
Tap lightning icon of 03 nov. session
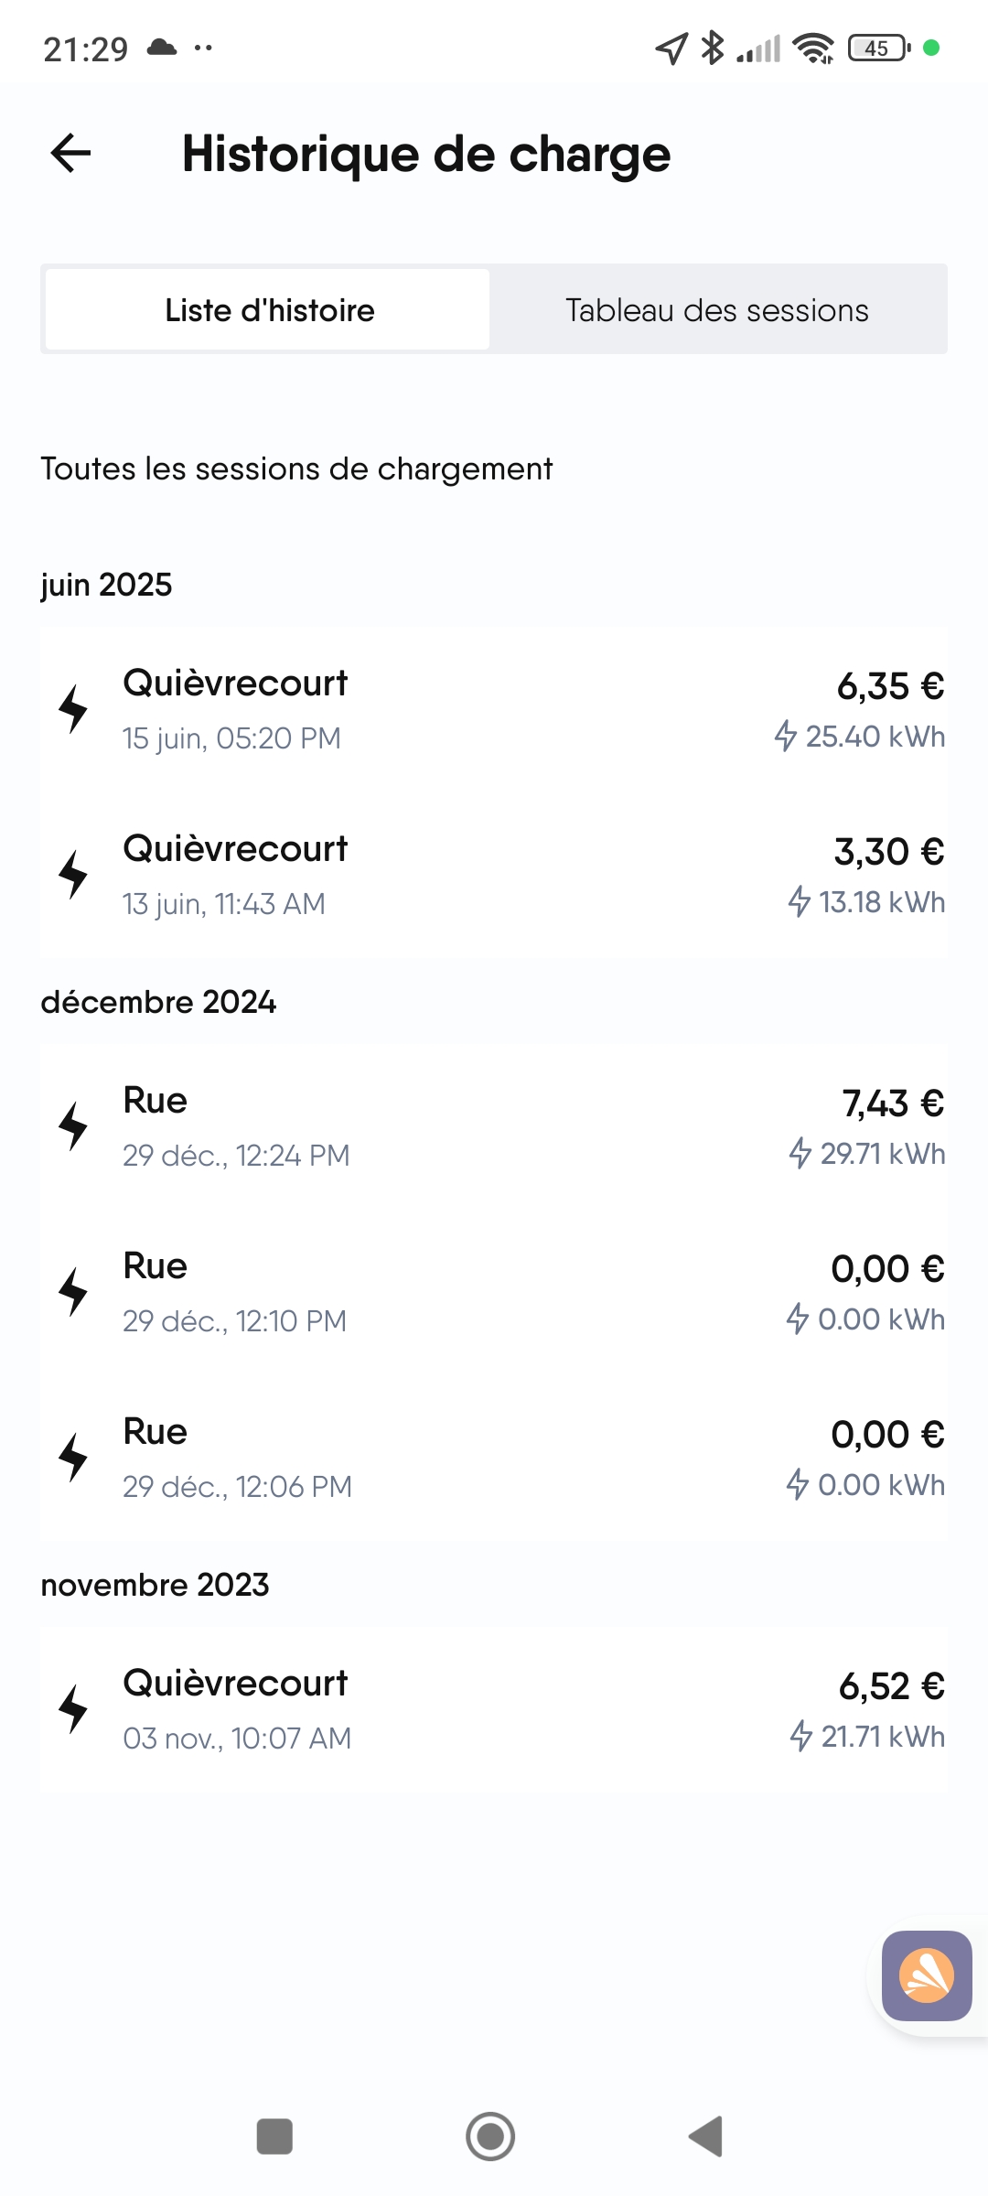[73, 1709]
